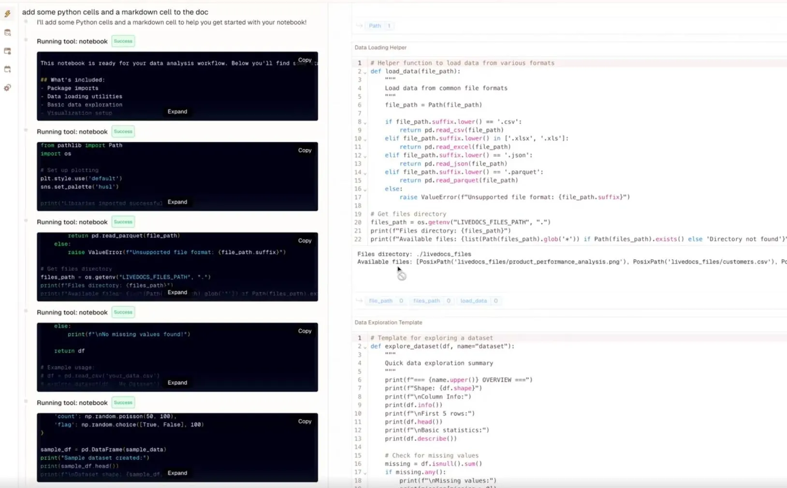This screenshot has height=488, width=787.
Task: Expand the sample_df code block
Action: (x=177, y=473)
